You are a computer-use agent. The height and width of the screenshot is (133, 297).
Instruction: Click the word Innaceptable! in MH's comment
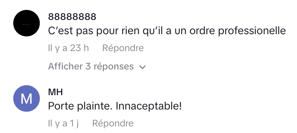pos(149,106)
